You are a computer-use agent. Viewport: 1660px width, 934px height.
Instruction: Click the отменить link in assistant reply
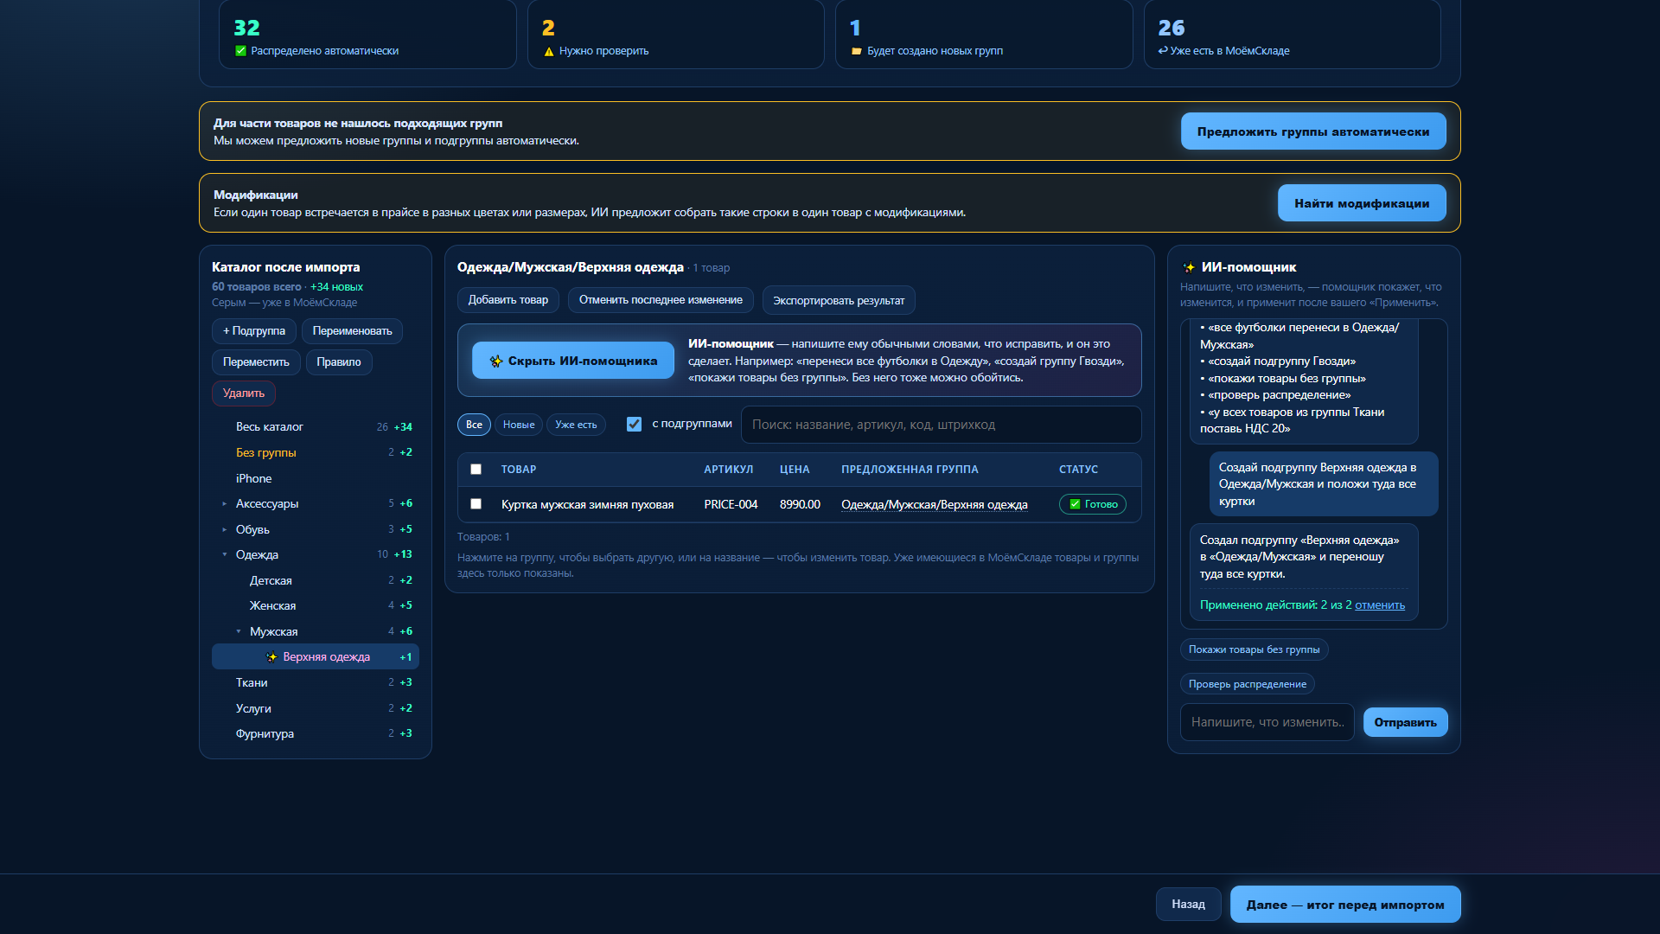pos(1380,605)
